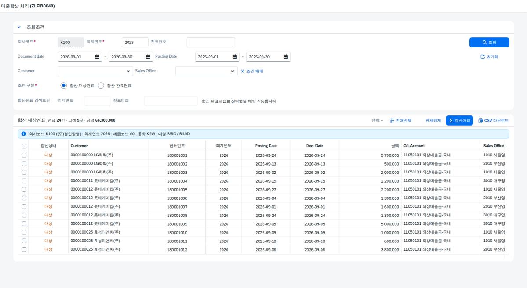Check the row for 전표번호 180001002

[24, 164]
